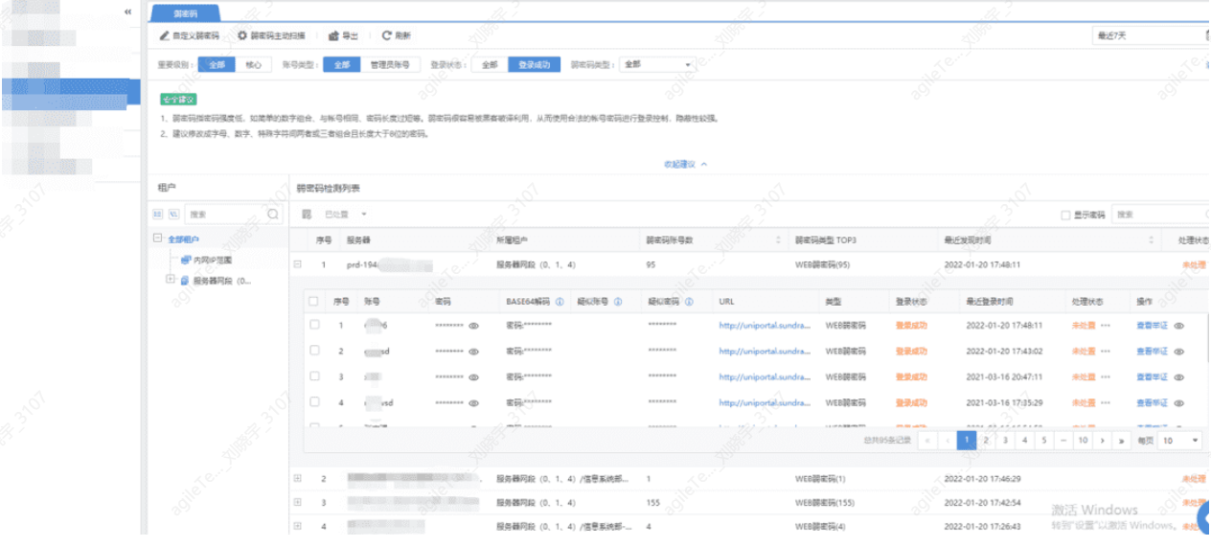Select 全部 under 重要级别
This screenshot has height=547, width=1211.
click(216, 65)
